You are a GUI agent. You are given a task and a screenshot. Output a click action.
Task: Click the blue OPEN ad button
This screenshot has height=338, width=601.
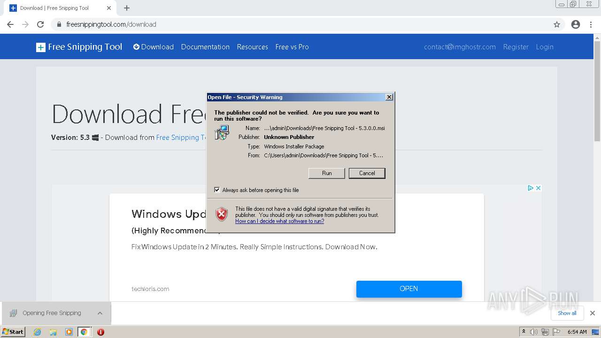click(409, 289)
